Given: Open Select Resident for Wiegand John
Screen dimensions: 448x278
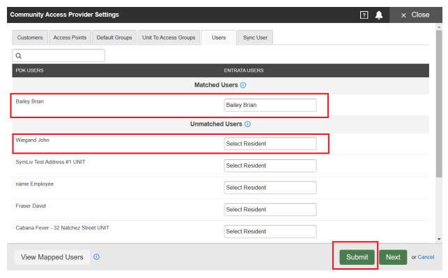Looking at the screenshot, I should tap(270, 144).
